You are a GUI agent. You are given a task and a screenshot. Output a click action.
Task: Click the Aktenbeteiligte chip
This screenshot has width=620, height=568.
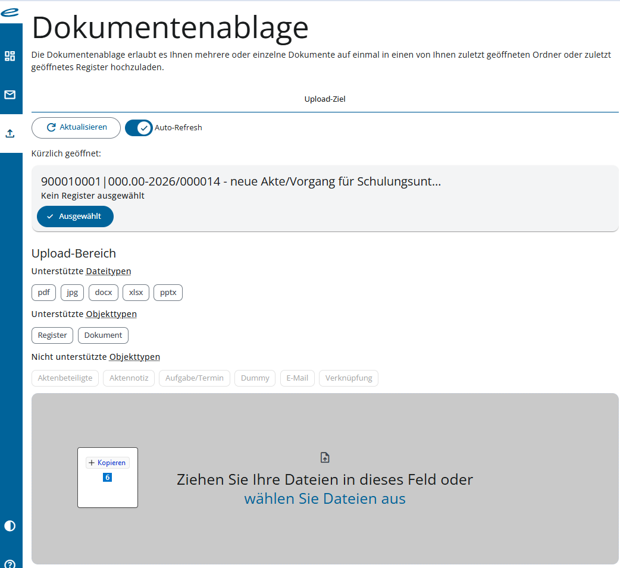pyautogui.click(x=65, y=378)
